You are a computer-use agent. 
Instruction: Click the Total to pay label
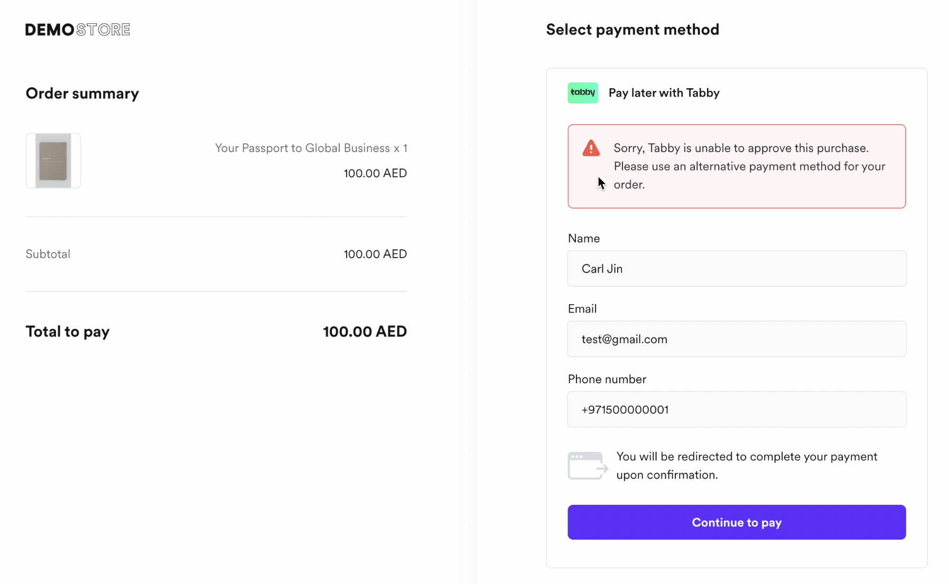[68, 332]
